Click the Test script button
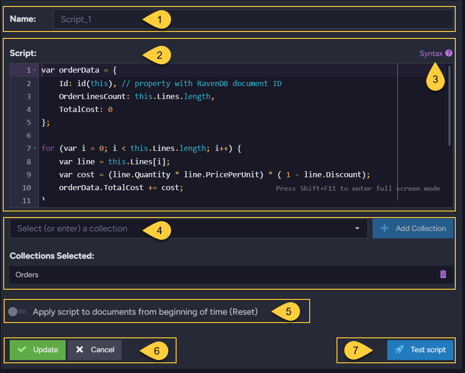 420,350
